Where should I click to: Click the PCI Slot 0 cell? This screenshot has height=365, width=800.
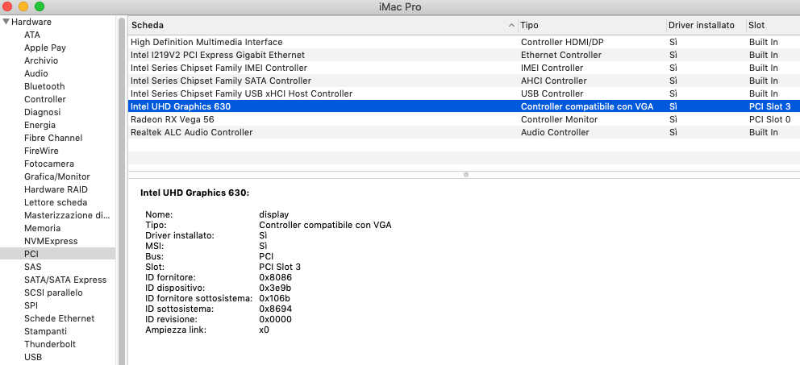click(x=770, y=119)
